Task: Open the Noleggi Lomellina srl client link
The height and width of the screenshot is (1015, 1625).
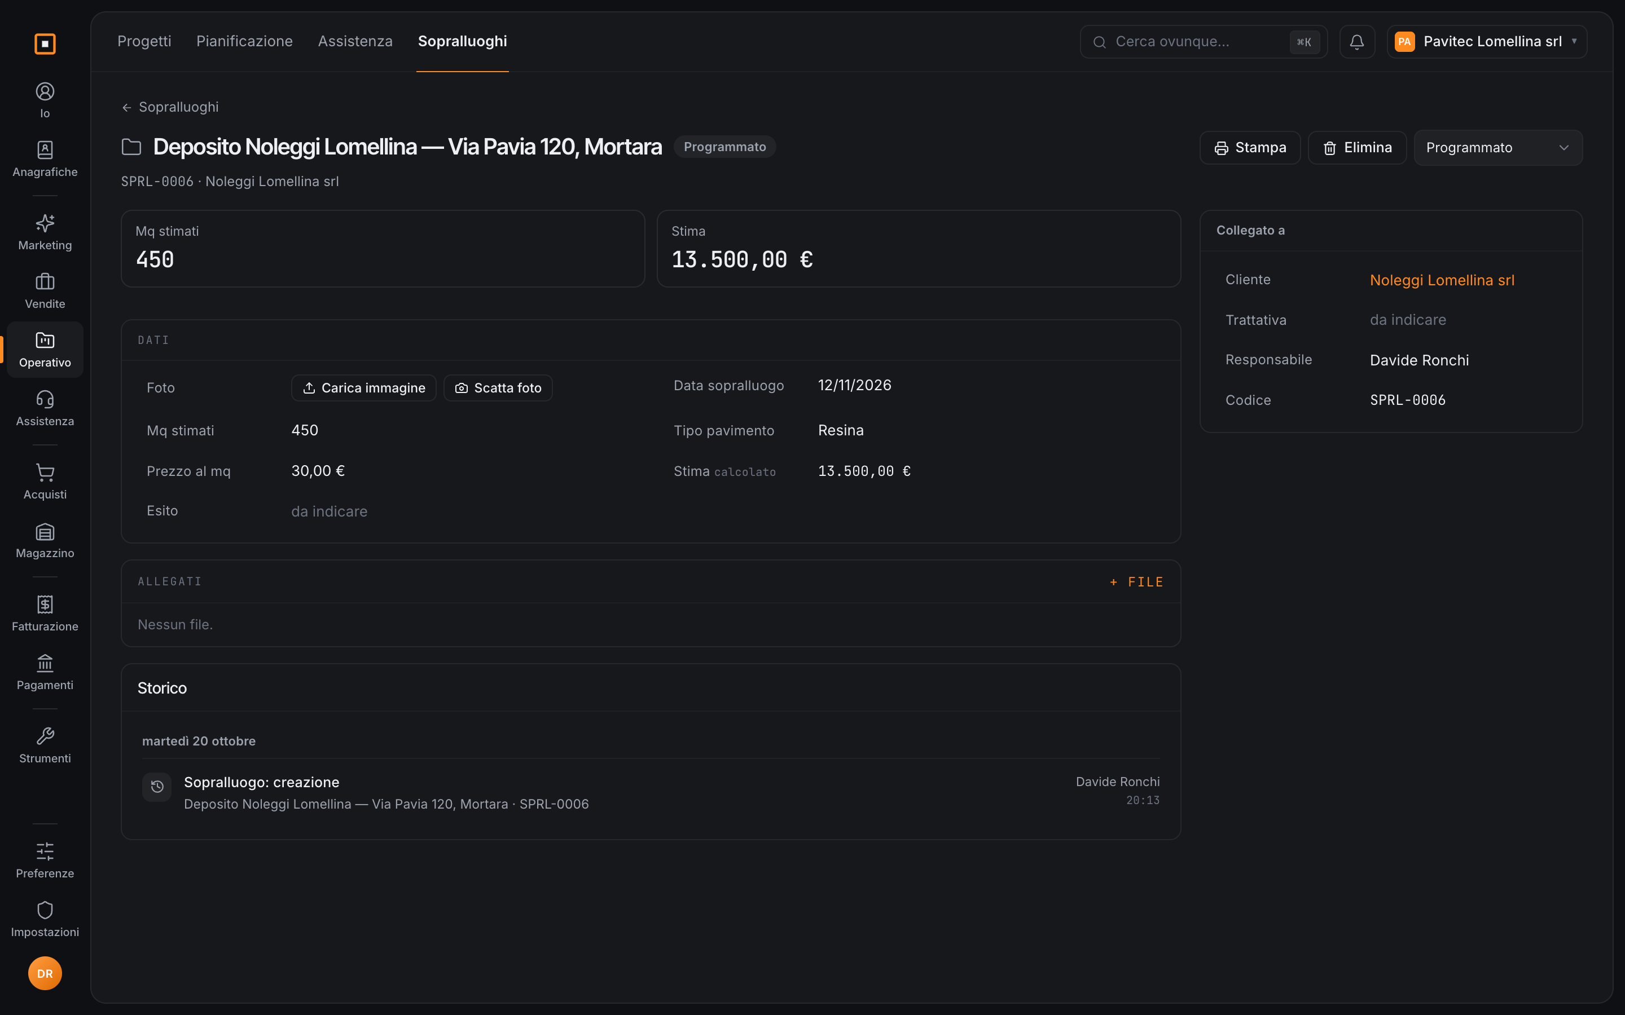Action: [x=1442, y=280]
